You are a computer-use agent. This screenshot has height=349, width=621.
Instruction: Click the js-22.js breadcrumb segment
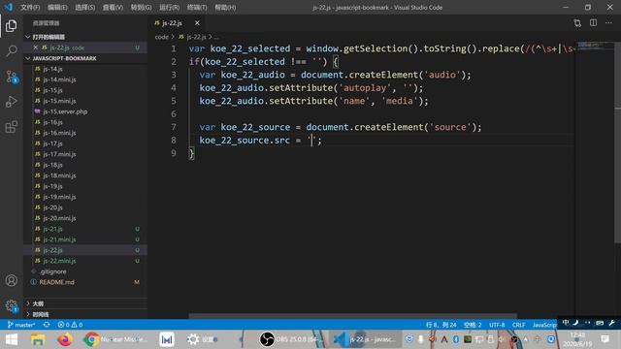point(193,37)
